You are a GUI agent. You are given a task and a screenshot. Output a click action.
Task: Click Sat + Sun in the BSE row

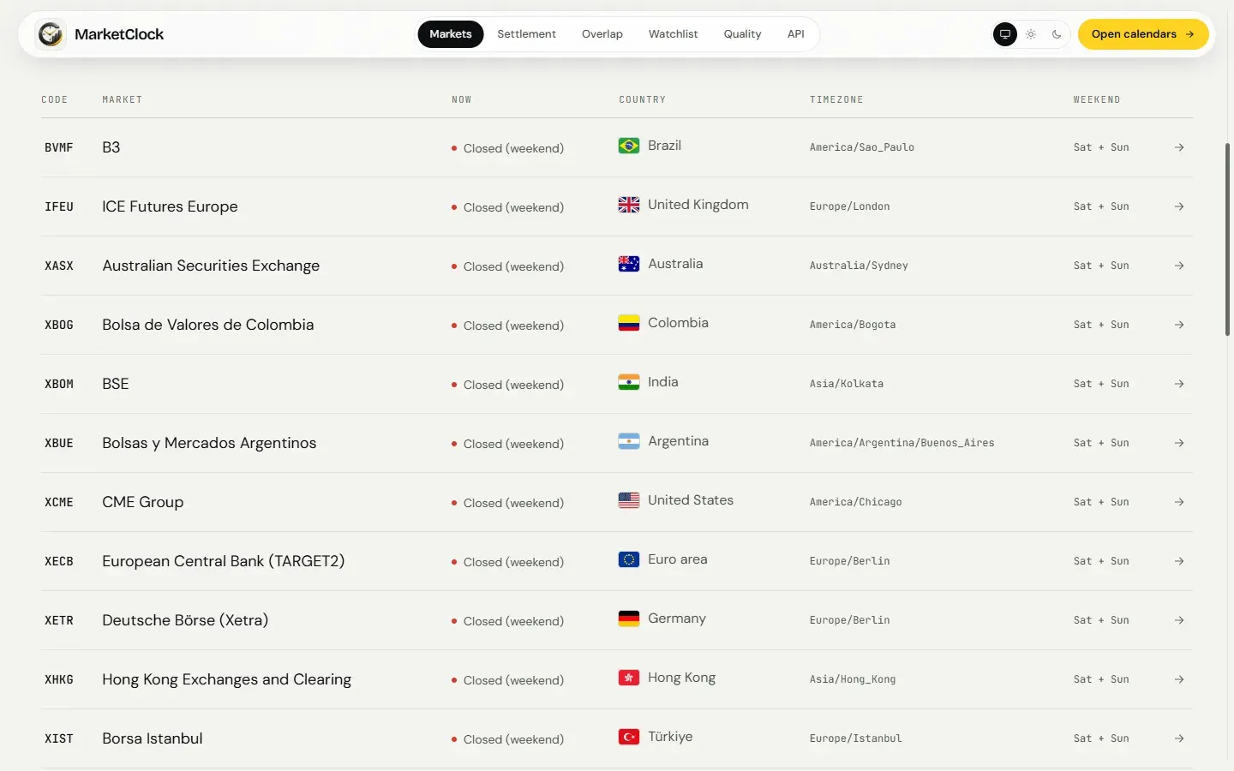(x=1101, y=384)
